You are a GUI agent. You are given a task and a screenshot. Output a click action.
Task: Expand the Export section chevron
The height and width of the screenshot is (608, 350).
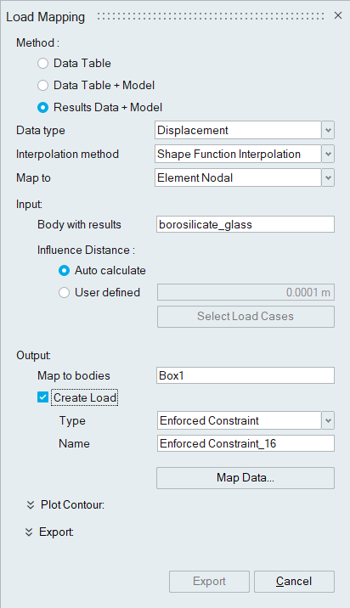(x=29, y=532)
